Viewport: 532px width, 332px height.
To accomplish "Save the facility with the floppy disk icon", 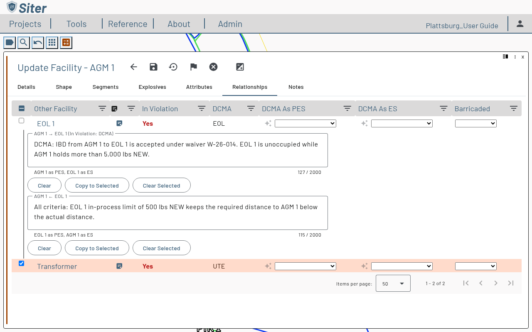I will click(x=153, y=67).
